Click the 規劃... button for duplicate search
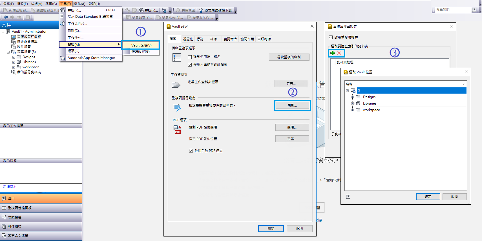The image size is (482, 241). [292, 105]
